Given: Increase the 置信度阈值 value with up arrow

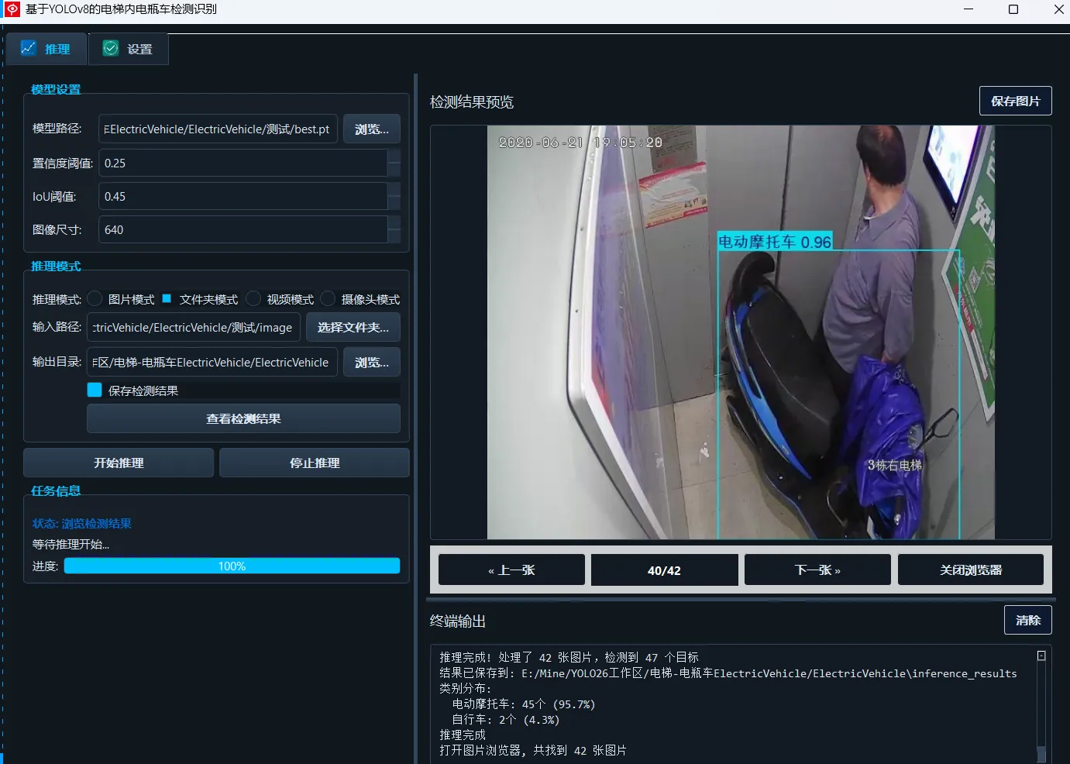Looking at the screenshot, I should pyautogui.click(x=394, y=156).
